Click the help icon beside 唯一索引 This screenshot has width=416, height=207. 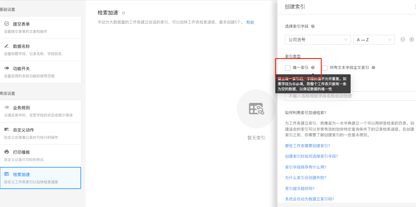click(x=313, y=68)
